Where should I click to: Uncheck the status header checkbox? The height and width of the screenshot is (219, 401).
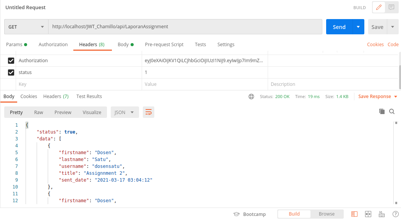pyautogui.click(x=11, y=72)
